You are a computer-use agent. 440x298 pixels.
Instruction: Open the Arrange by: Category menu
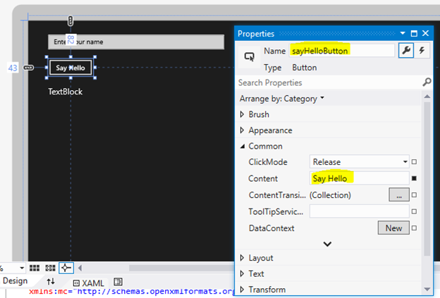[281, 99]
